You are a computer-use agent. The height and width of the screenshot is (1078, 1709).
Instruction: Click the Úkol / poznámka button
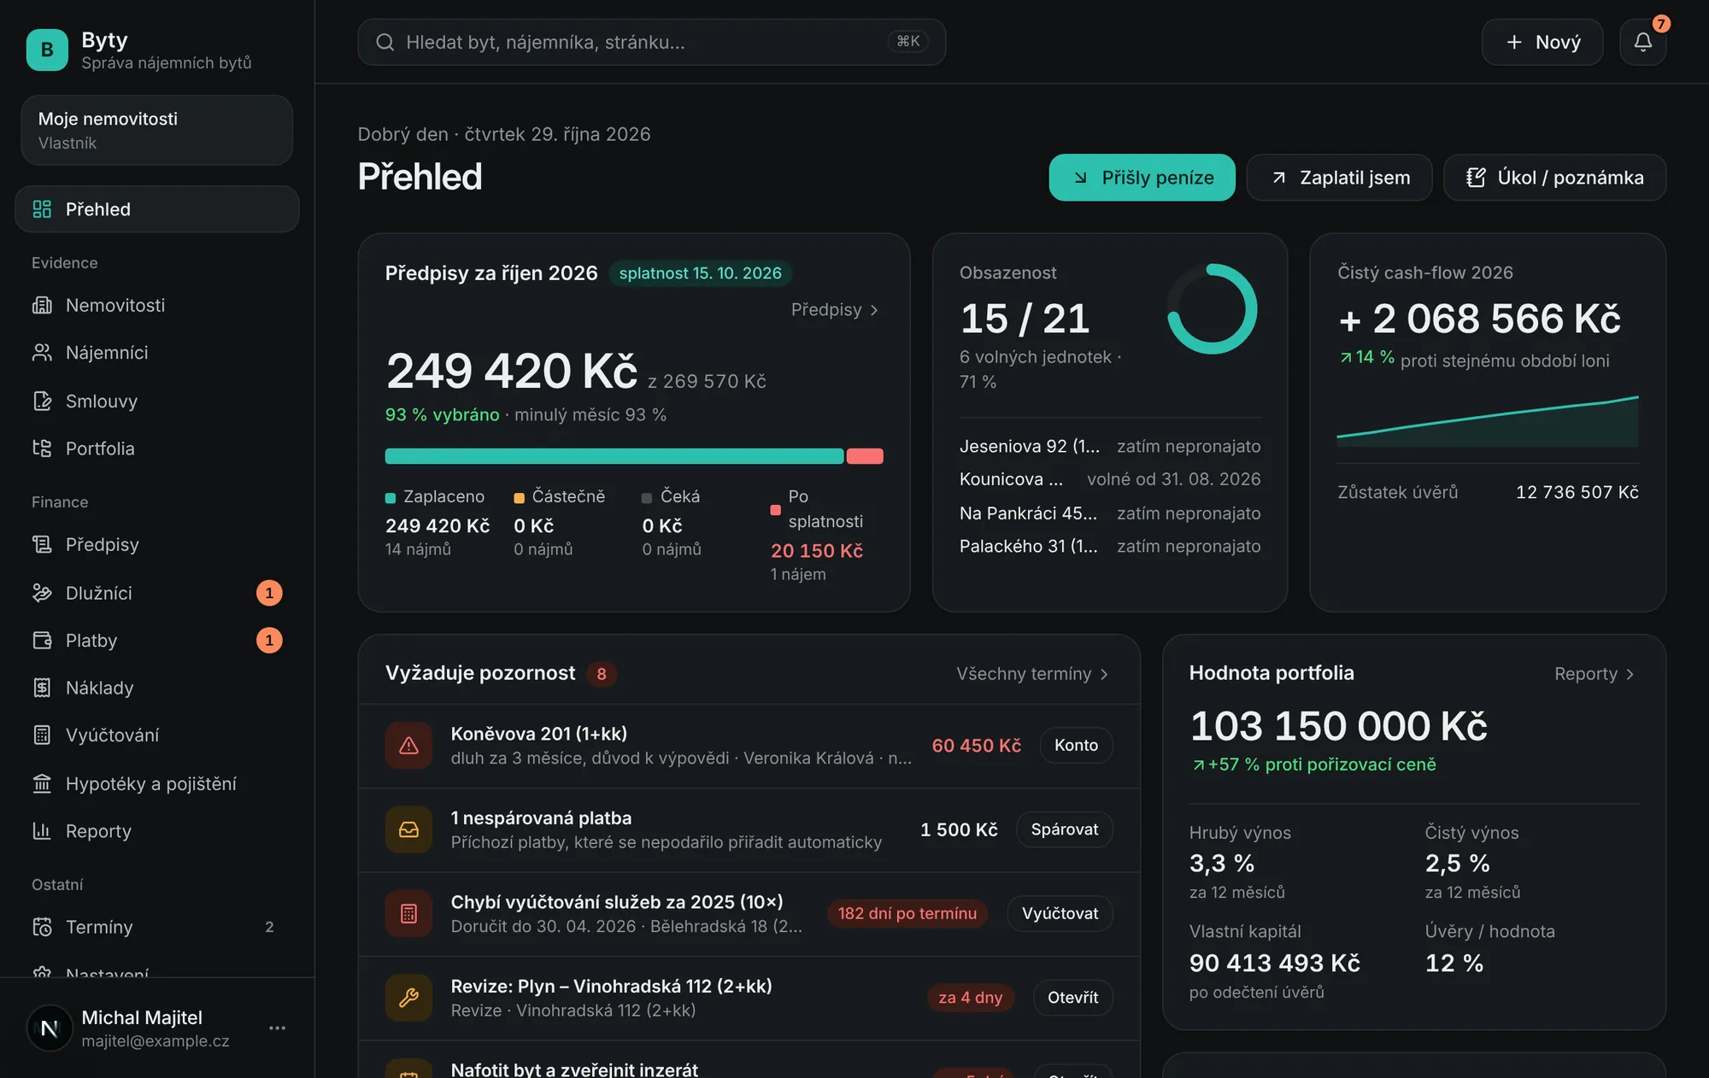(x=1554, y=178)
